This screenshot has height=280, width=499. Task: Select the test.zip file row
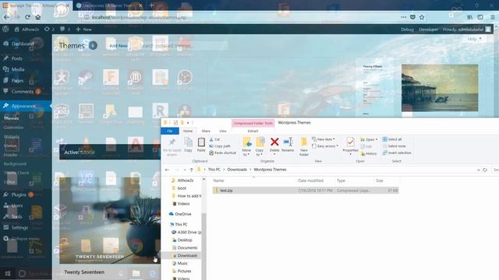305,191
